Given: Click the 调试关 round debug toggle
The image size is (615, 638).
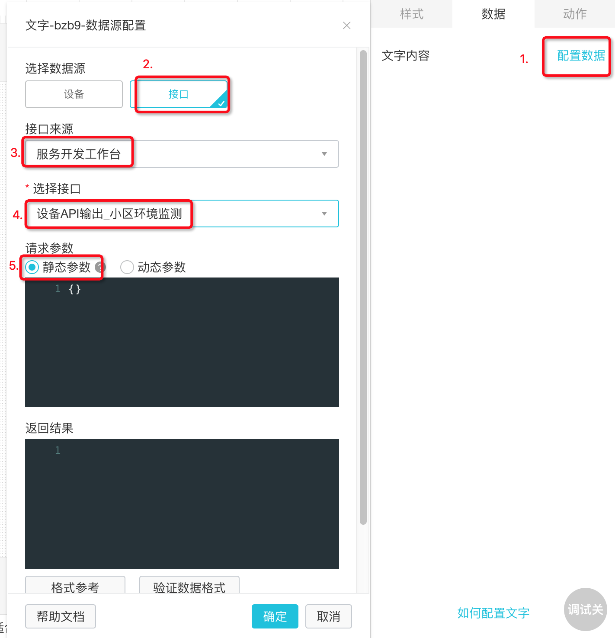Looking at the screenshot, I should point(585,609).
